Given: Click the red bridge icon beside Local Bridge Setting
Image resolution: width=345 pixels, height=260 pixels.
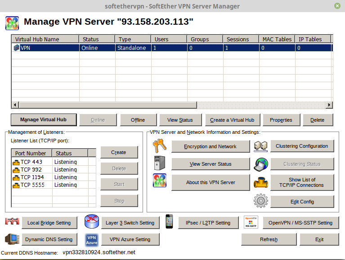Looking at the screenshot, I should (x=12, y=221).
